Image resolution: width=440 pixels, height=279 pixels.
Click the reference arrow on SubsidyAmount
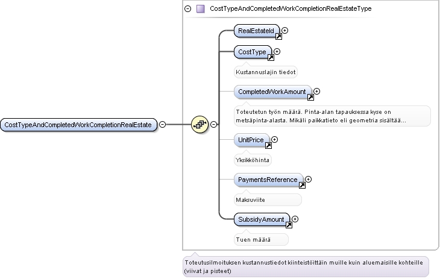[x=289, y=225]
